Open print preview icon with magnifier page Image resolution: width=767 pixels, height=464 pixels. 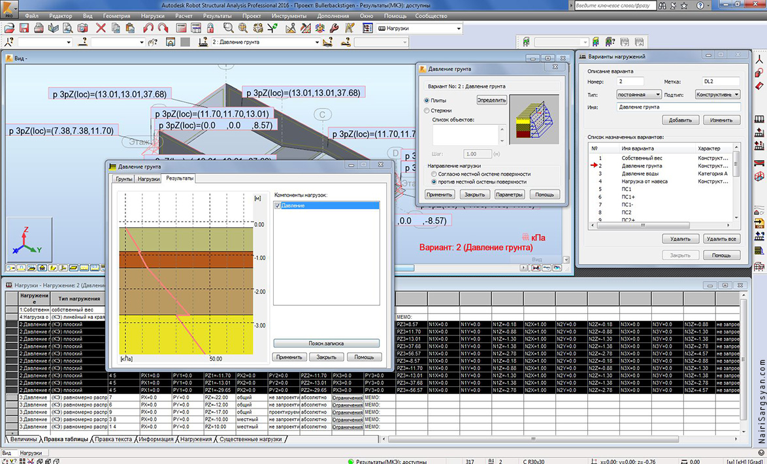coord(67,28)
